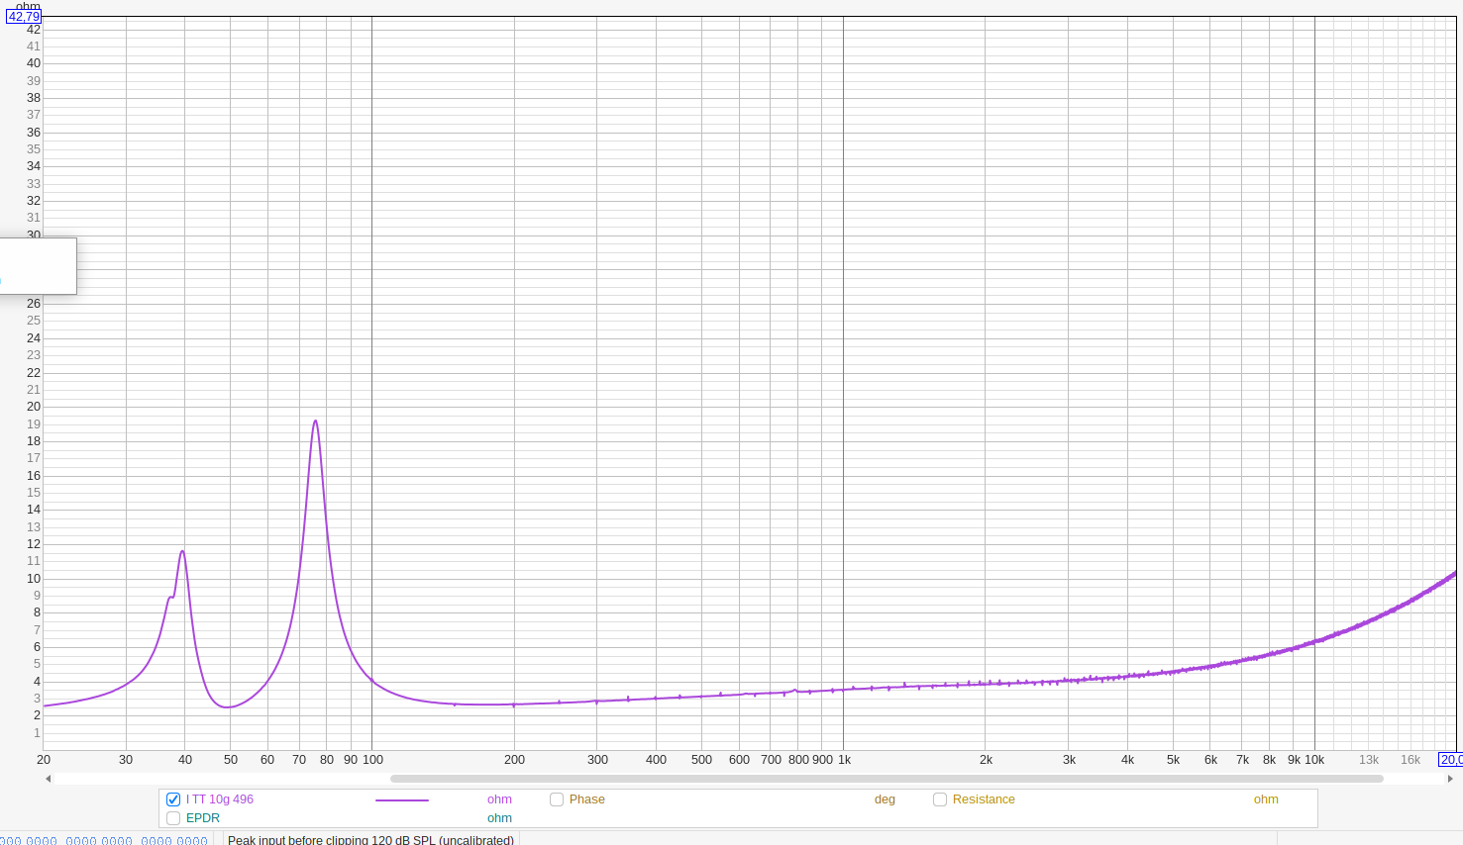This screenshot has width=1463, height=845.
Task: Click the left arrow of horizontal scrollbar
Action: [48, 779]
